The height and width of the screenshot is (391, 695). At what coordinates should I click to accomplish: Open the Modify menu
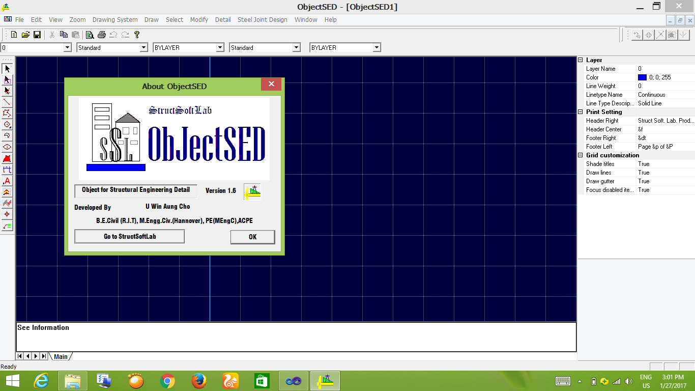(x=199, y=20)
